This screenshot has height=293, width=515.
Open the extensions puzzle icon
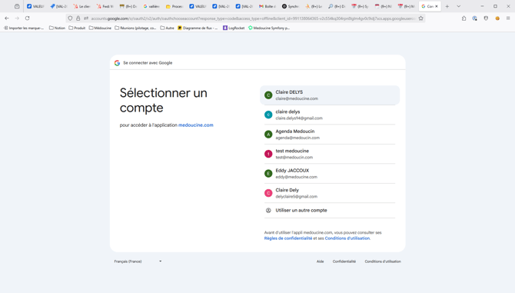click(x=463, y=18)
